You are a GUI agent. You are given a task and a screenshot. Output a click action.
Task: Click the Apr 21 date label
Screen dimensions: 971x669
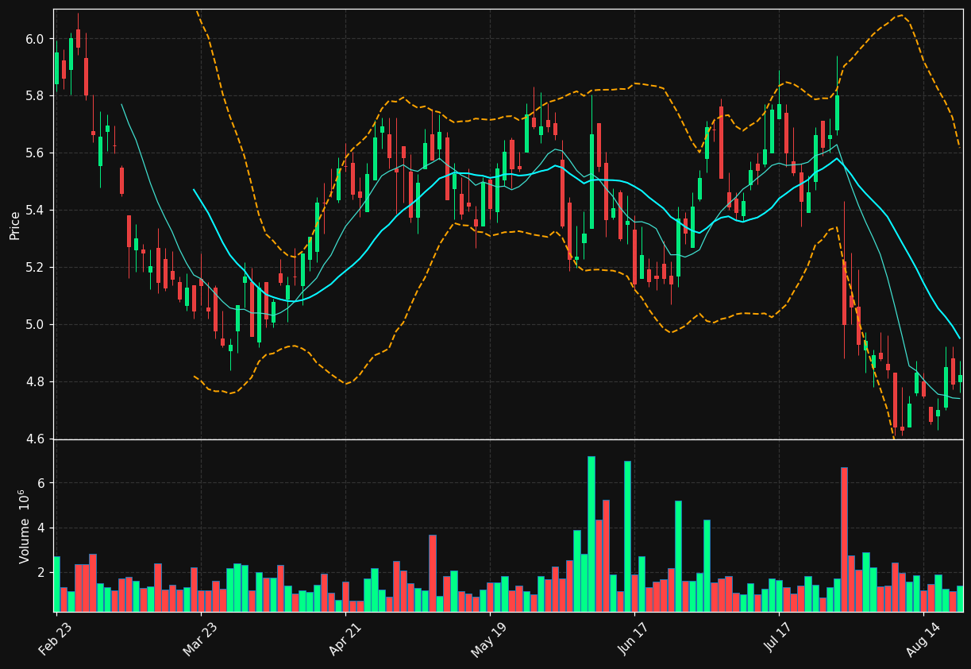345,639
